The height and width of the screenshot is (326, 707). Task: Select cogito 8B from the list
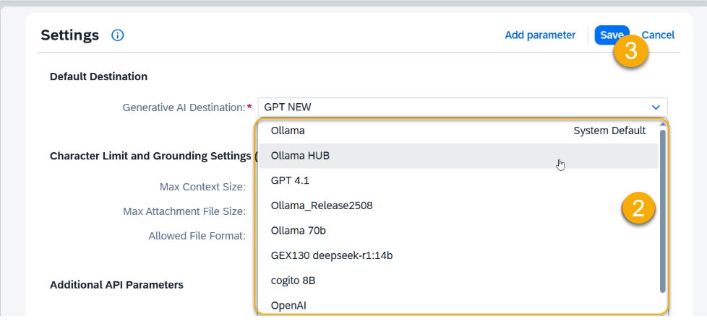[458, 280]
